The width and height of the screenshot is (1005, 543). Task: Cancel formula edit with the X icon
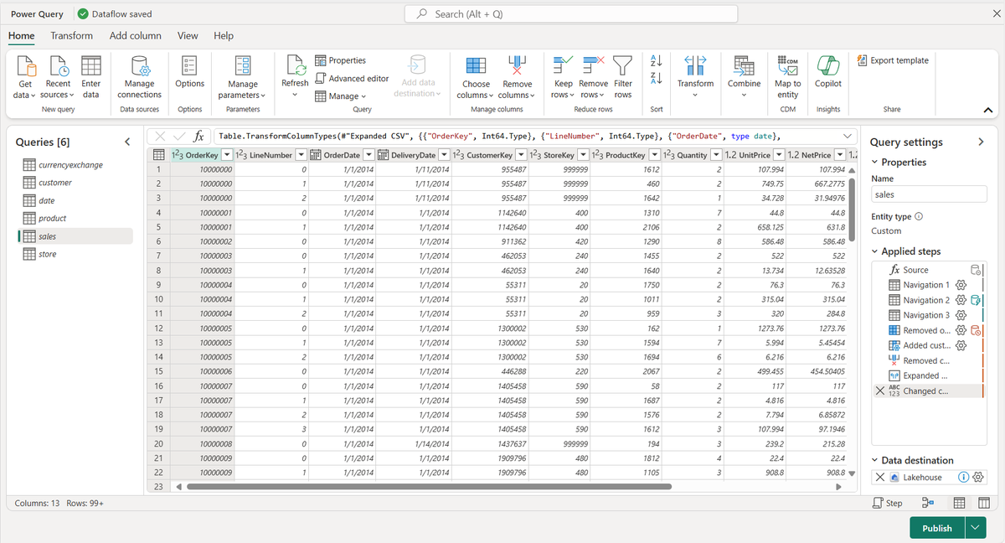(x=160, y=136)
